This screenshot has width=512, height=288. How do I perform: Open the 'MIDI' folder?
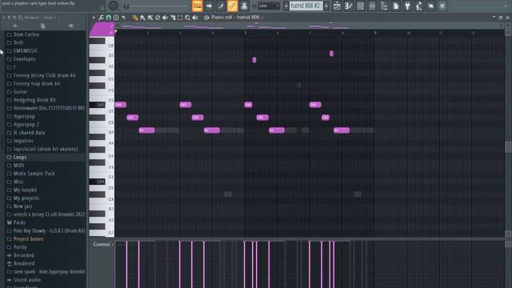(x=18, y=166)
